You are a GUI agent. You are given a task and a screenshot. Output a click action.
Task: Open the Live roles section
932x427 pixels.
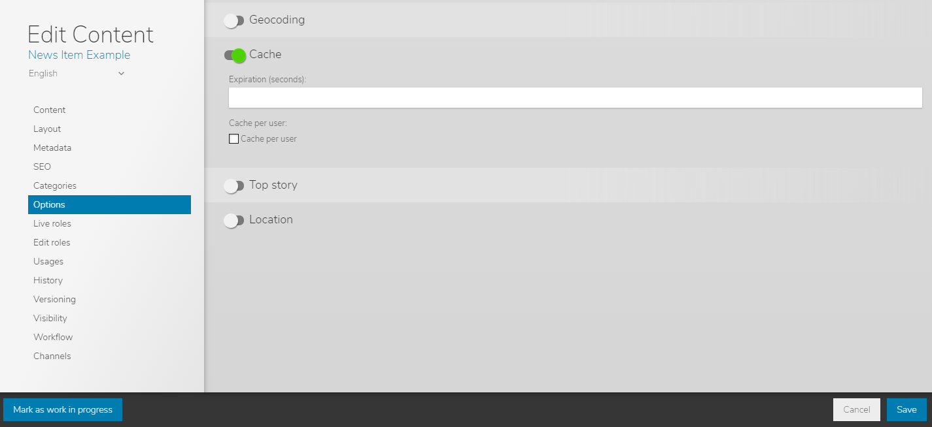(52, 224)
